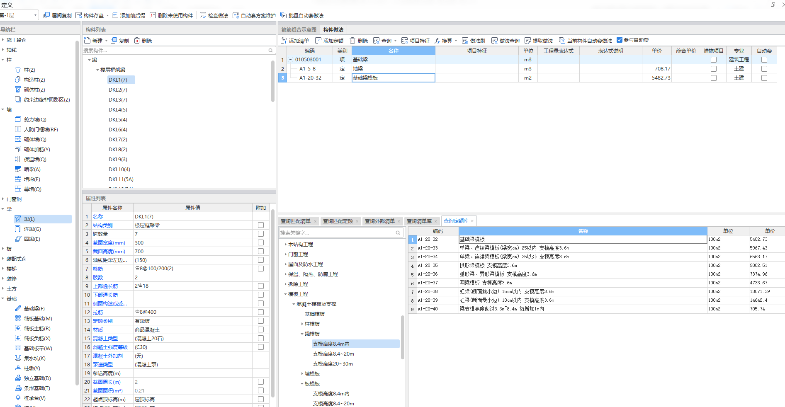This screenshot has height=407, width=785.
Task: Click quota tree vertical scrollbar
Action: click(403, 337)
